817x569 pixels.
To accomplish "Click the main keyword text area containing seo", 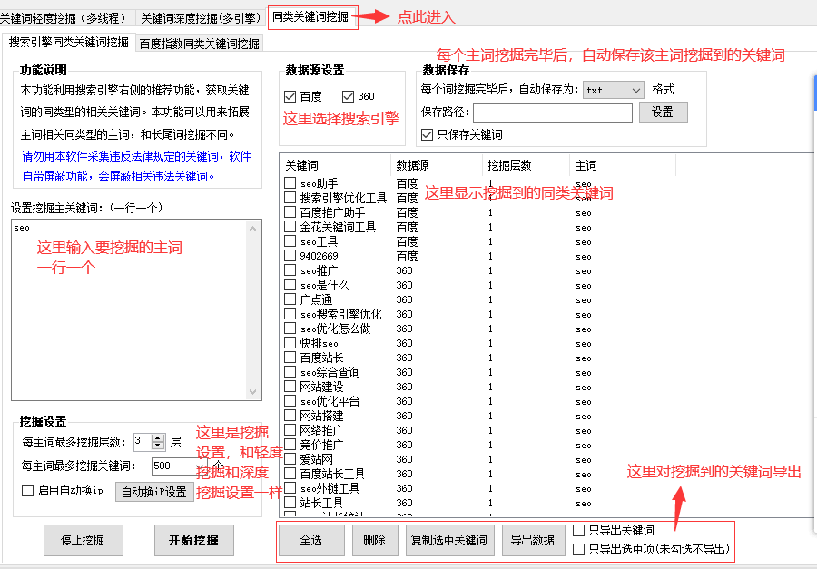I will 129,310.
